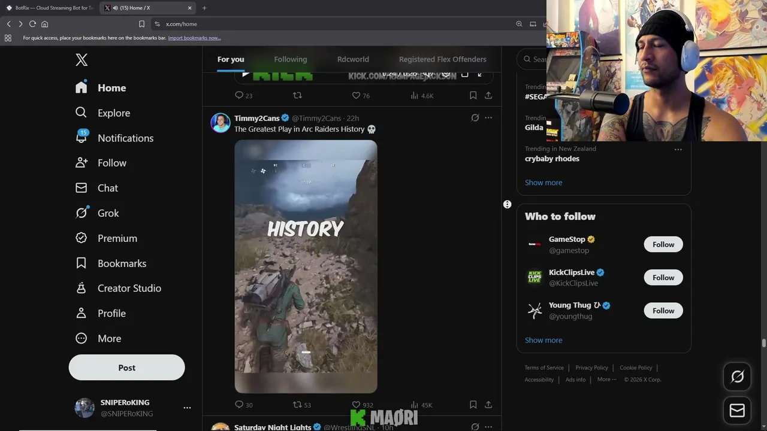Open floating messages envelope button
767x431 pixels.
738,411
